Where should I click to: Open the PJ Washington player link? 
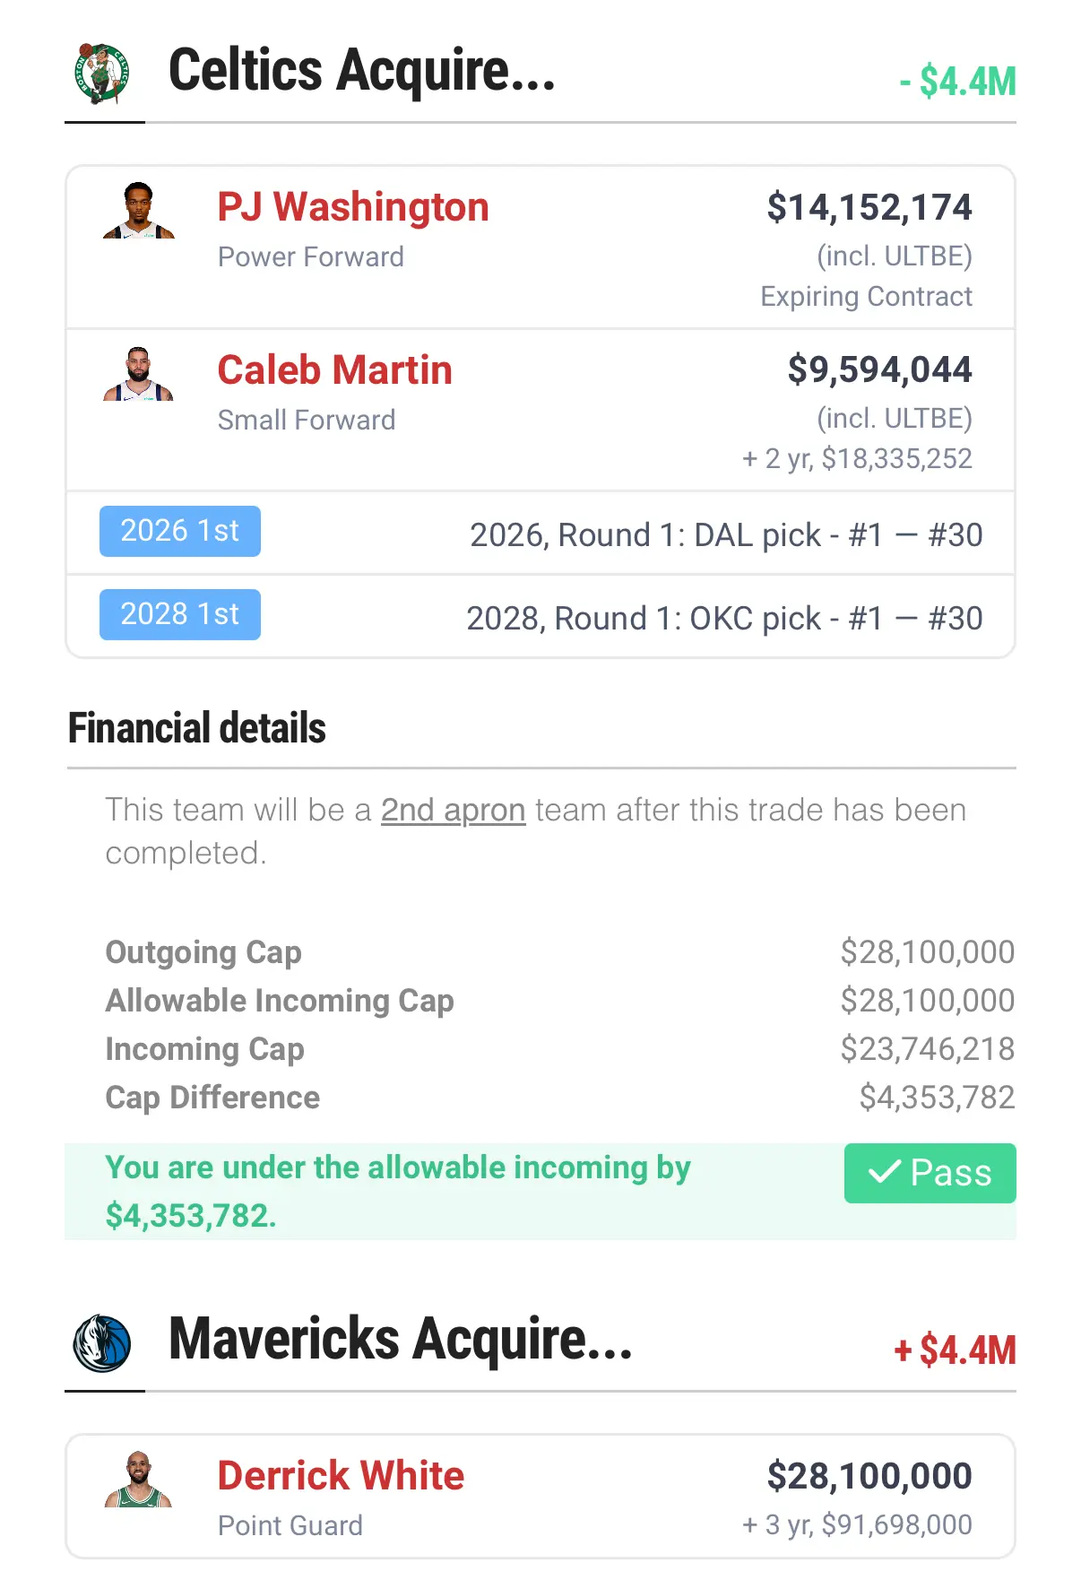click(353, 207)
